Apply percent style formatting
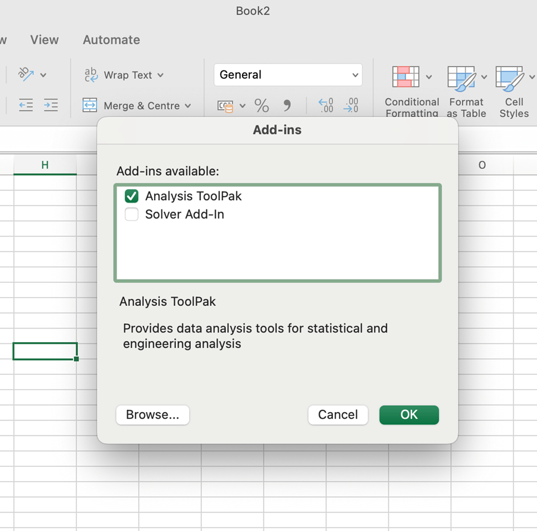537x531 pixels. [x=262, y=106]
